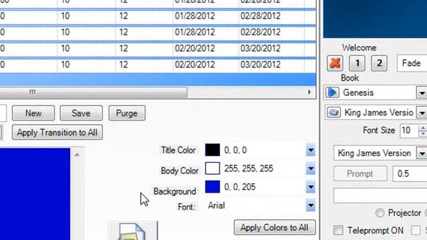
Task: Click the document icon below Background label
Action: [x=133, y=231]
